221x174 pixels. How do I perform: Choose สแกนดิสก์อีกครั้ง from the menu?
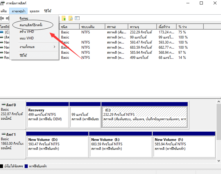pyautogui.click(x=31, y=25)
